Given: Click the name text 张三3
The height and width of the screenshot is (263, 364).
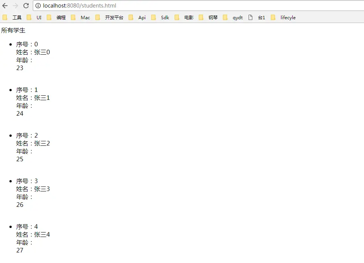Looking at the screenshot, I should (42, 189).
